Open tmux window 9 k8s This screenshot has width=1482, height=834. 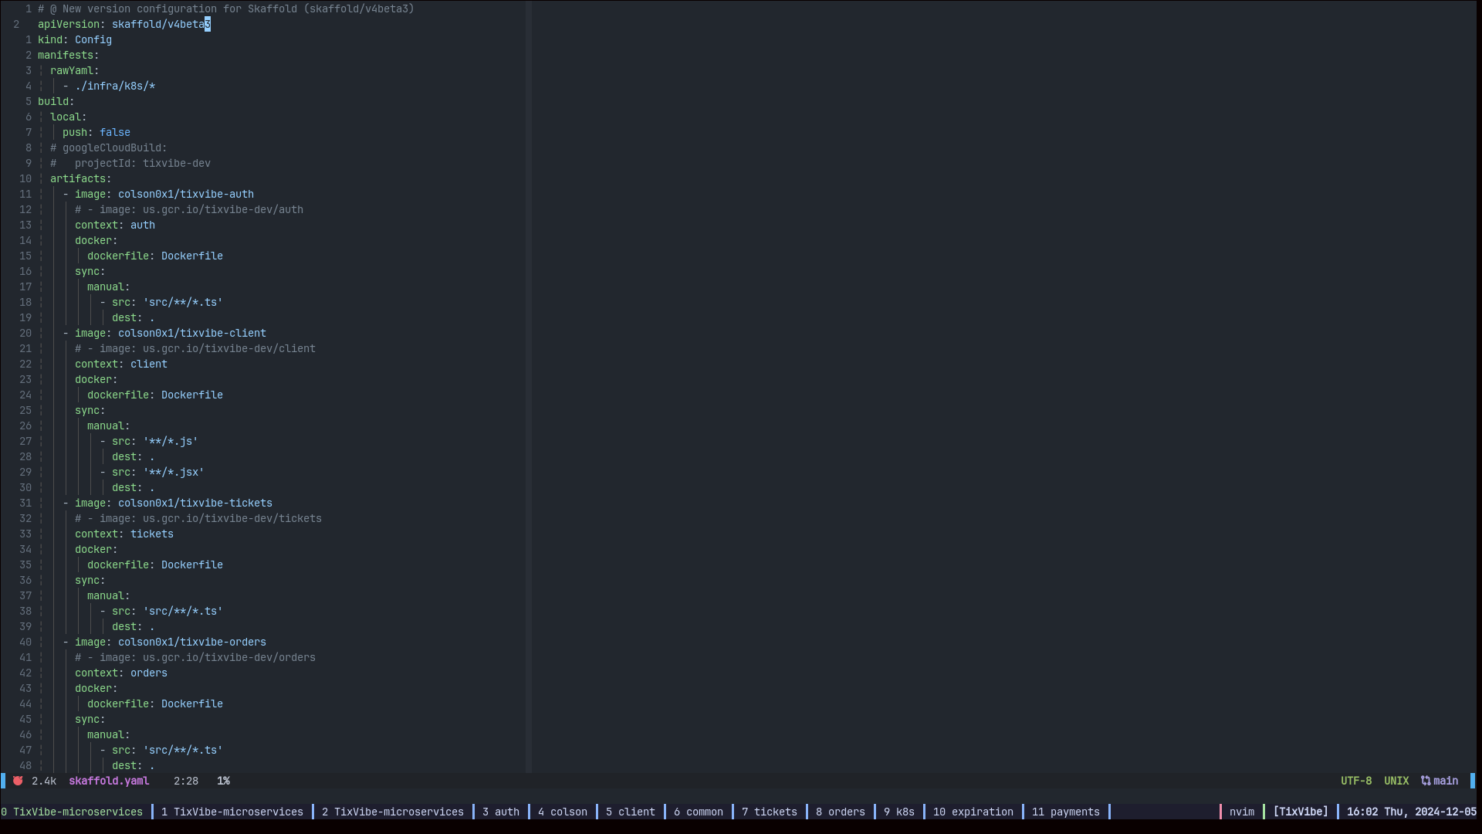898,812
